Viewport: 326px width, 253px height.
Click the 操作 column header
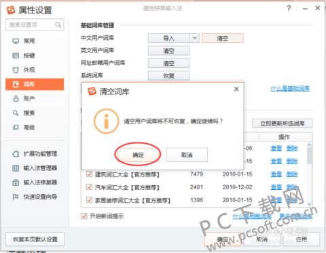click(x=284, y=137)
